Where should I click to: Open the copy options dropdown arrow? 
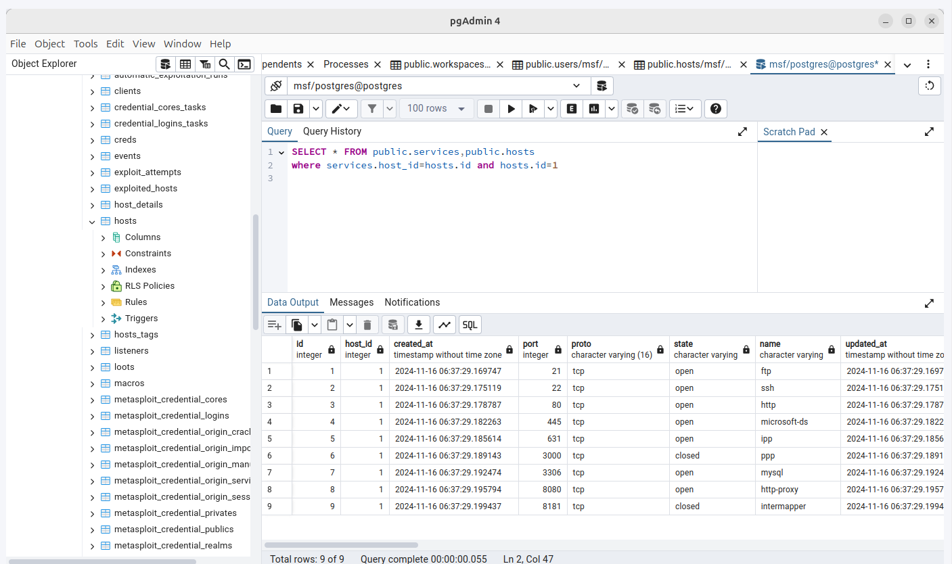315,325
